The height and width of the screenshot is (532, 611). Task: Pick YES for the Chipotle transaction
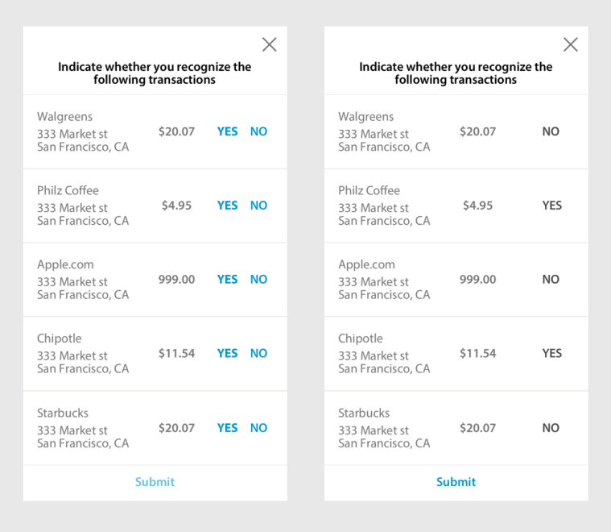tap(227, 353)
